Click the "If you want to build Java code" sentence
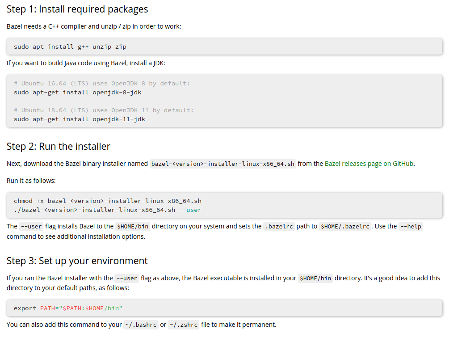This screenshot has width=462, height=342. [x=86, y=63]
